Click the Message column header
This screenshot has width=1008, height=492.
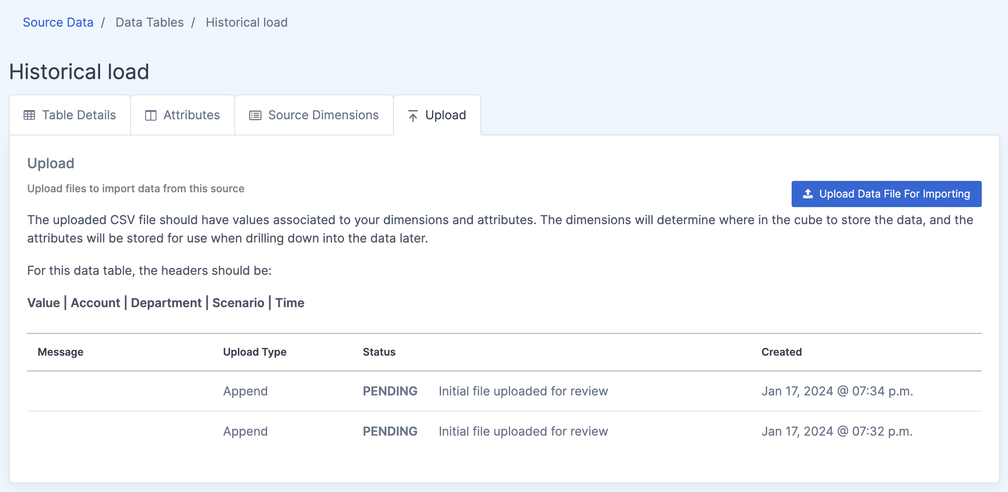click(x=60, y=352)
